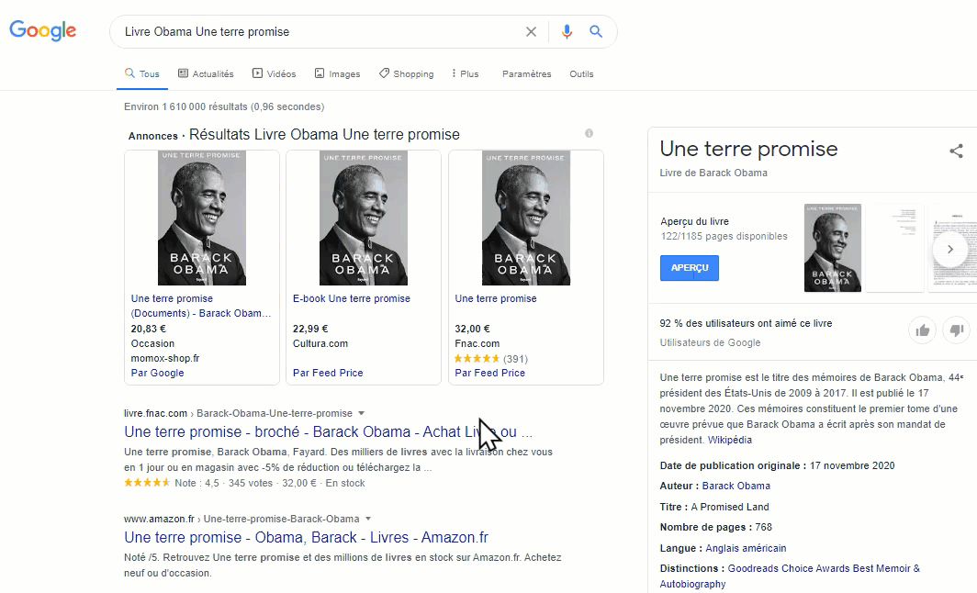Click the thumbs down dislike button
Image resolution: width=977 pixels, height=593 pixels.
(957, 330)
